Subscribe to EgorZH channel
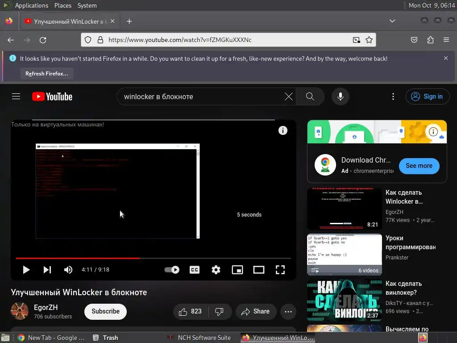 point(105,311)
